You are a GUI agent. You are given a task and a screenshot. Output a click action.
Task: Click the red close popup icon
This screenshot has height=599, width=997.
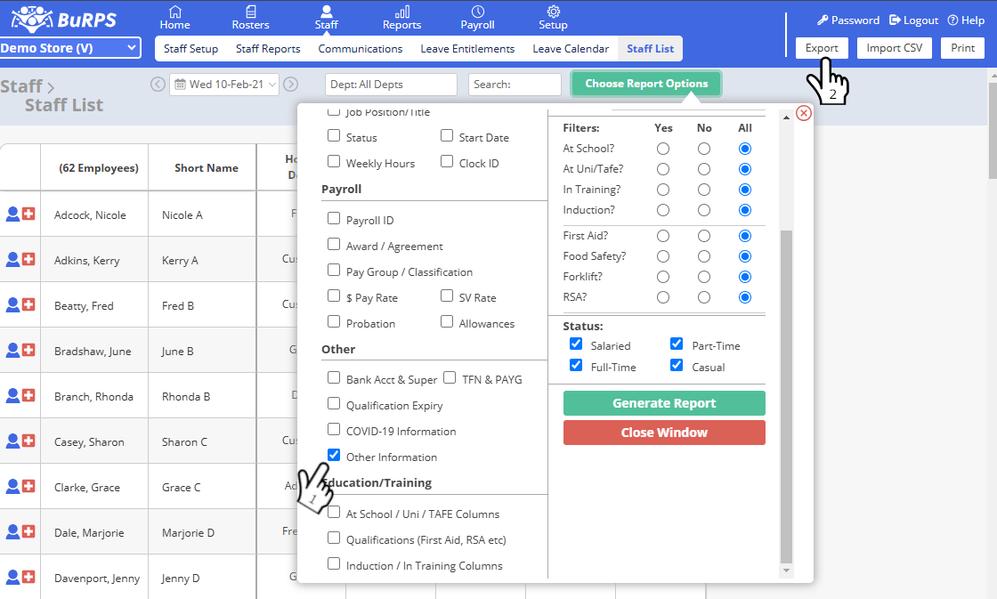803,113
